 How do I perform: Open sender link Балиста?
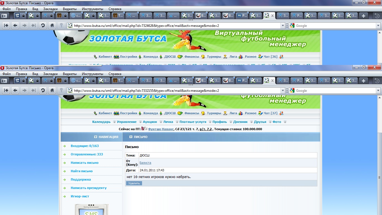coord(145,163)
